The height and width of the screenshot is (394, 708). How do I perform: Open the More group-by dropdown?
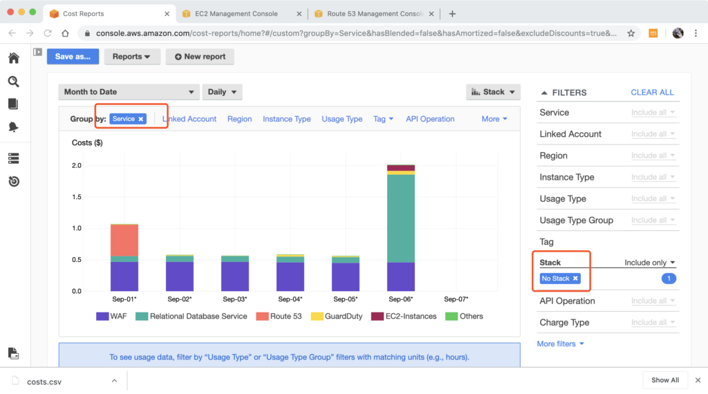494,119
